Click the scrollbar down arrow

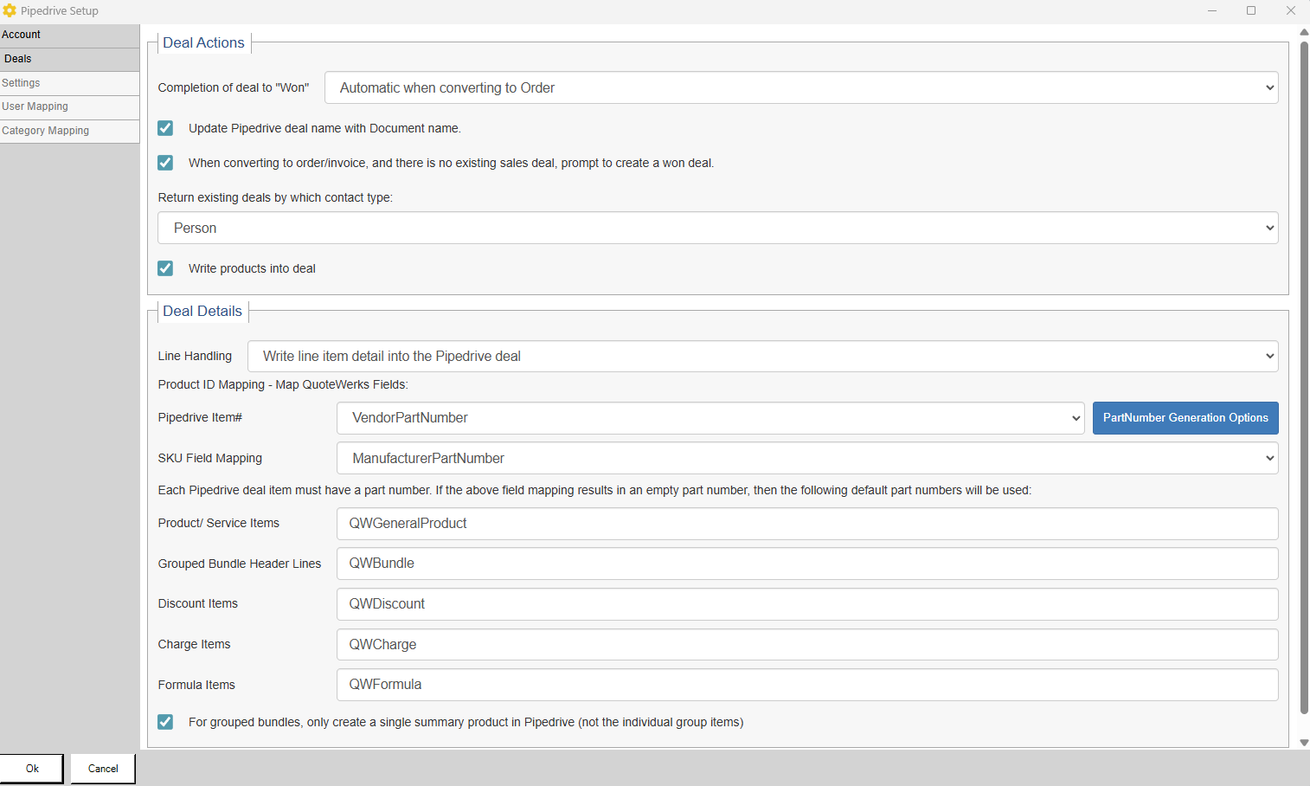[x=1304, y=743]
